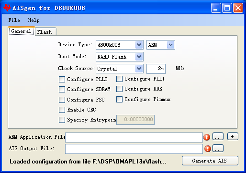246x173 pixels.
Task: Enable the Configure PLL1 checkbox
Action: tap(119, 79)
